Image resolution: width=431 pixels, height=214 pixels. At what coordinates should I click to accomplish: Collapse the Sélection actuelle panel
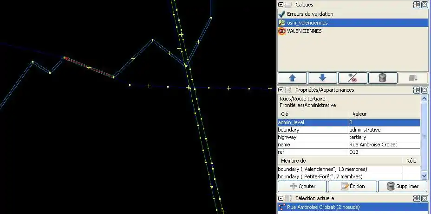click(281, 198)
